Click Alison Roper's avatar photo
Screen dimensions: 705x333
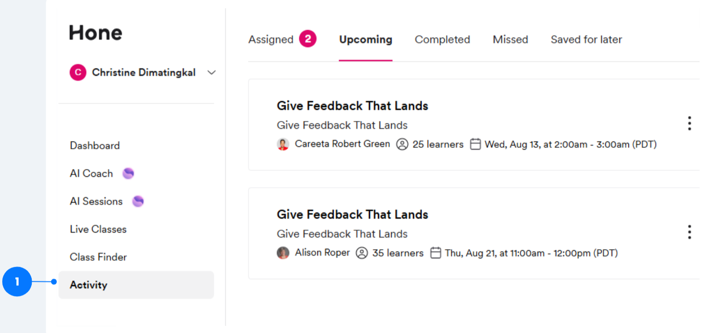pyautogui.click(x=283, y=253)
